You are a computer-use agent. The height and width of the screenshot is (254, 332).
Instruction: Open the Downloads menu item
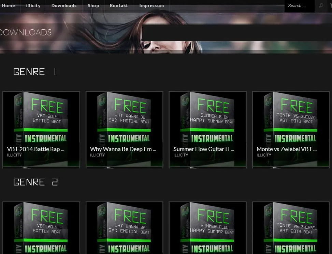click(64, 6)
